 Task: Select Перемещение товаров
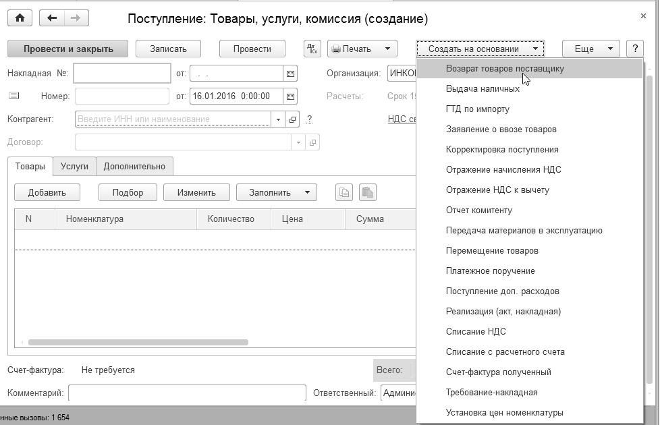[x=530, y=250]
